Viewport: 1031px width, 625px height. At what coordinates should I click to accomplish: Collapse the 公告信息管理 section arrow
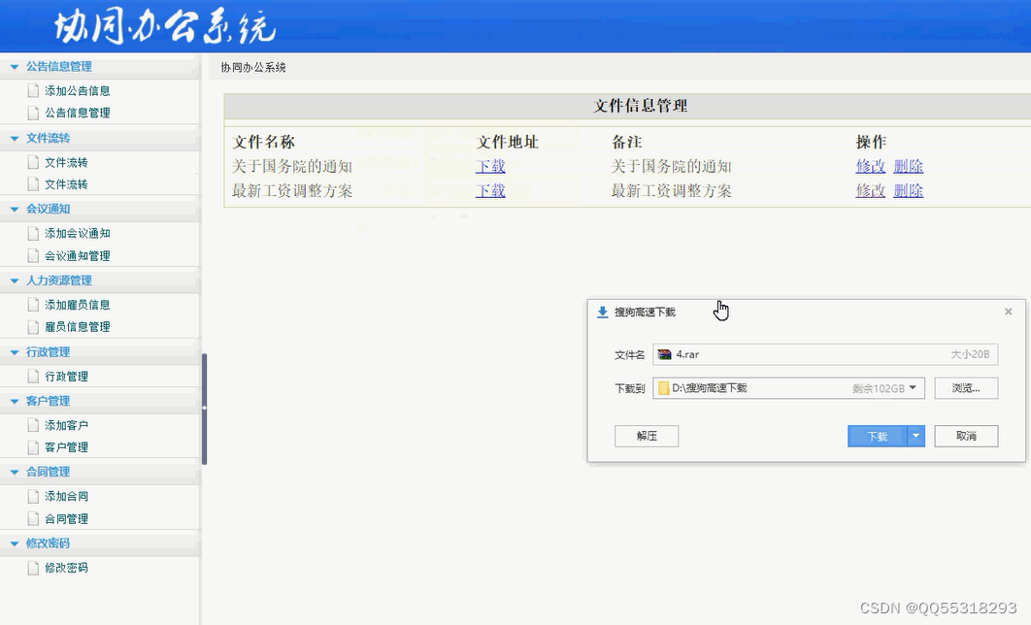tap(15, 66)
